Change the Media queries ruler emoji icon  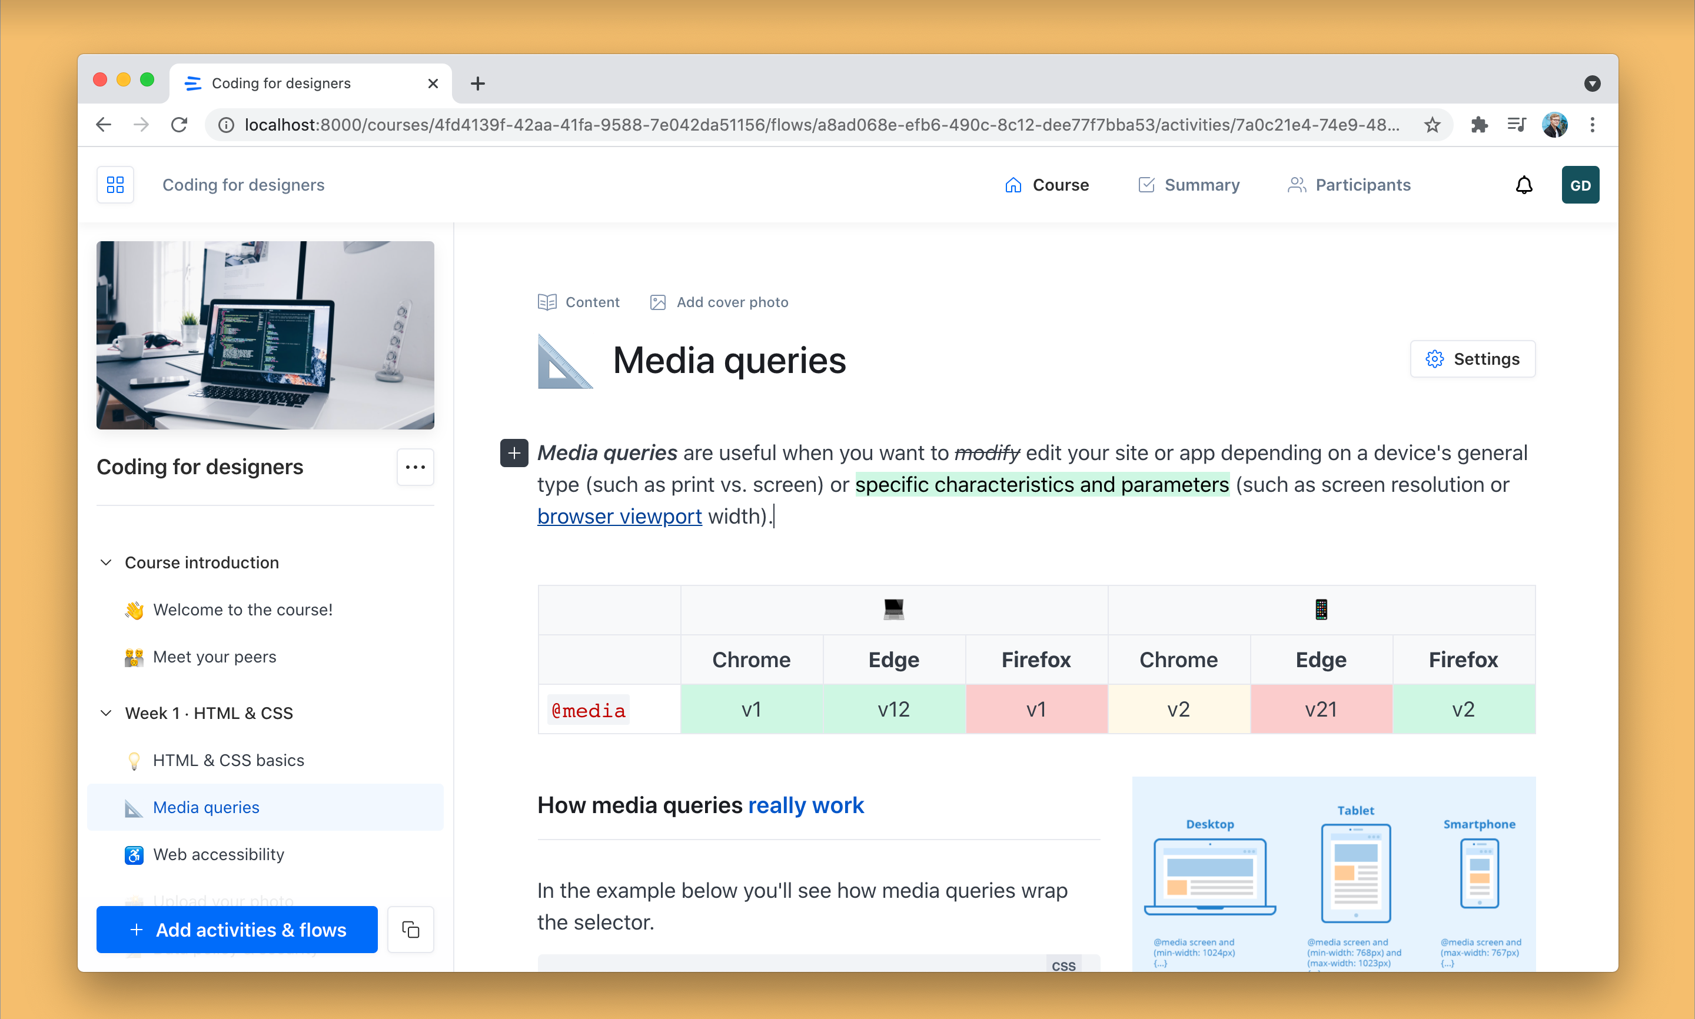pyautogui.click(x=564, y=361)
